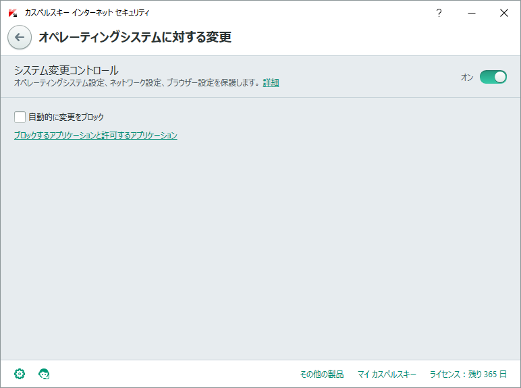Image resolution: width=521 pixels, height=388 pixels.
Task: Click the オン status label
Action: pos(467,78)
